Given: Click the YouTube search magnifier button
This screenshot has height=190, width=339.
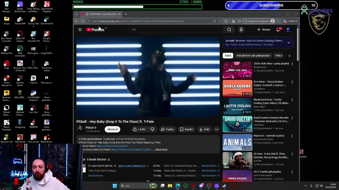Looking at the screenshot, I should [229, 30].
